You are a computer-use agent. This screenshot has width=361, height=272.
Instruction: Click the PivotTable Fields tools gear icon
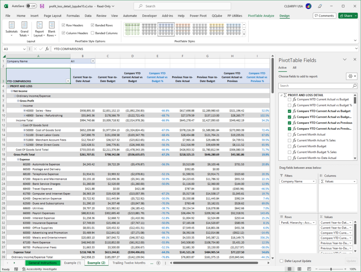point(351,76)
